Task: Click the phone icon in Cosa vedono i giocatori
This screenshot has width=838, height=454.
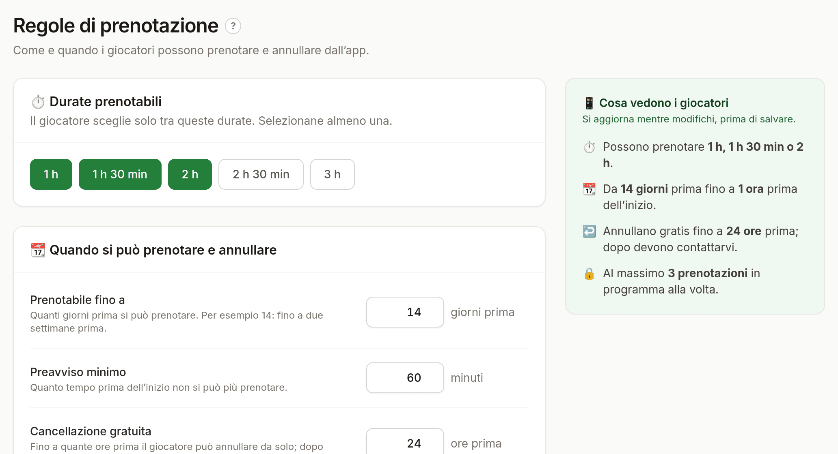Action: (x=589, y=103)
